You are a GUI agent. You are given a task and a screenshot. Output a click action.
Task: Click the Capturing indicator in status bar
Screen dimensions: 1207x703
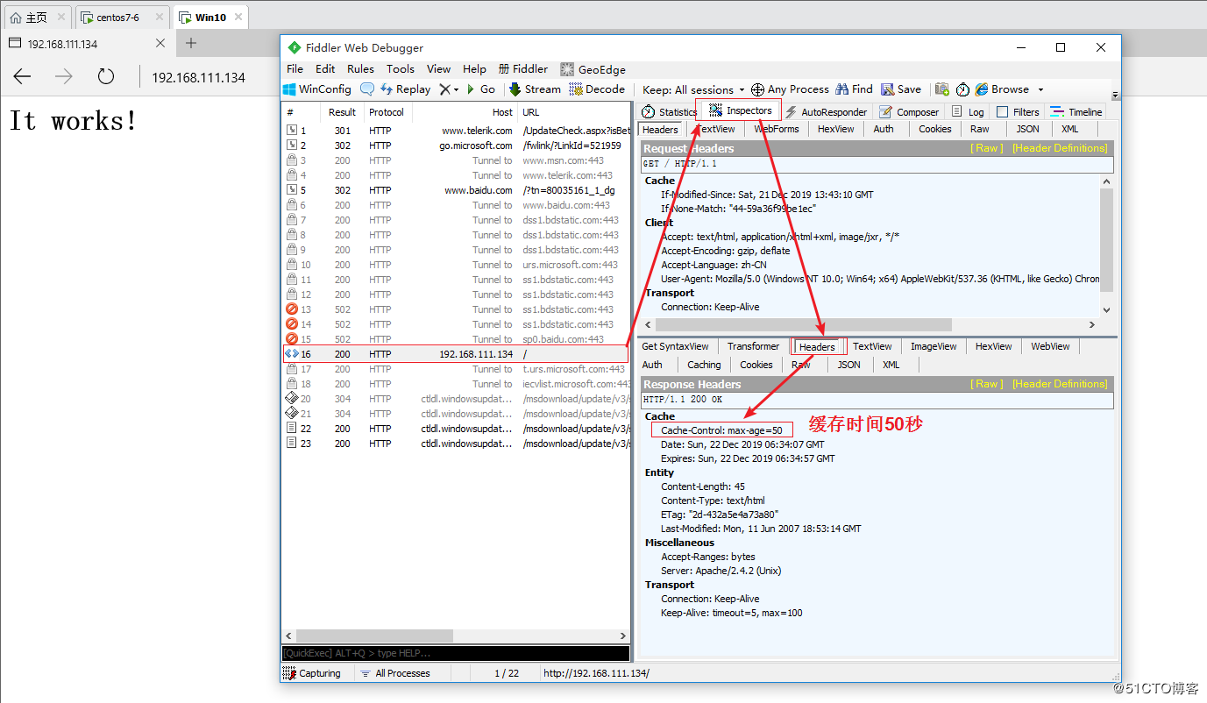pyautogui.click(x=312, y=673)
